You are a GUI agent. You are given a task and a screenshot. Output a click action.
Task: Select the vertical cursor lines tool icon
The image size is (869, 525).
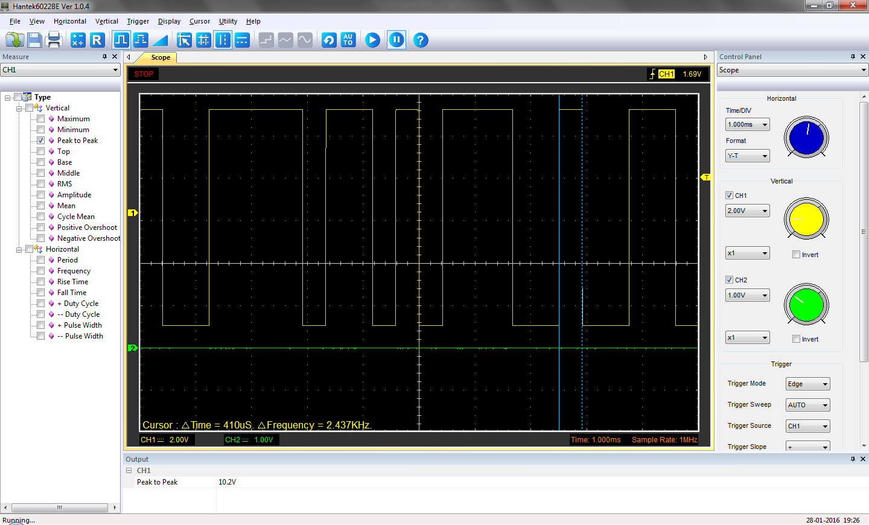[x=223, y=40]
